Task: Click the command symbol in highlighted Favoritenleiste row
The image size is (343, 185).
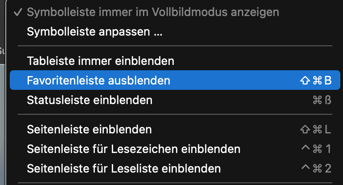Action: 317,80
